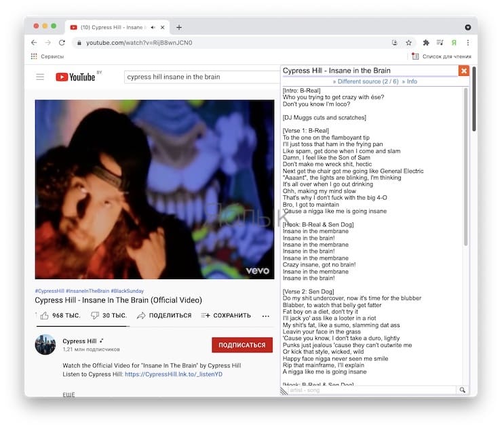Like the video with thumbs up
The height and width of the screenshot is (429, 502).
pyautogui.click(x=60, y=316)
